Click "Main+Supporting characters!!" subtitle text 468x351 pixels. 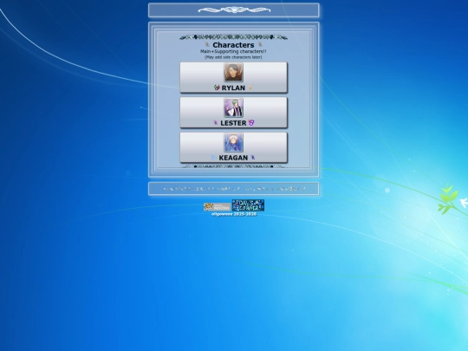(x=233, y=51)
